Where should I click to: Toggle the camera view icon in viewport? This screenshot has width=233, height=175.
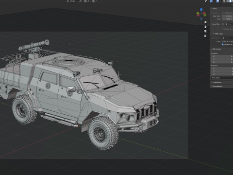click(205, 31)
